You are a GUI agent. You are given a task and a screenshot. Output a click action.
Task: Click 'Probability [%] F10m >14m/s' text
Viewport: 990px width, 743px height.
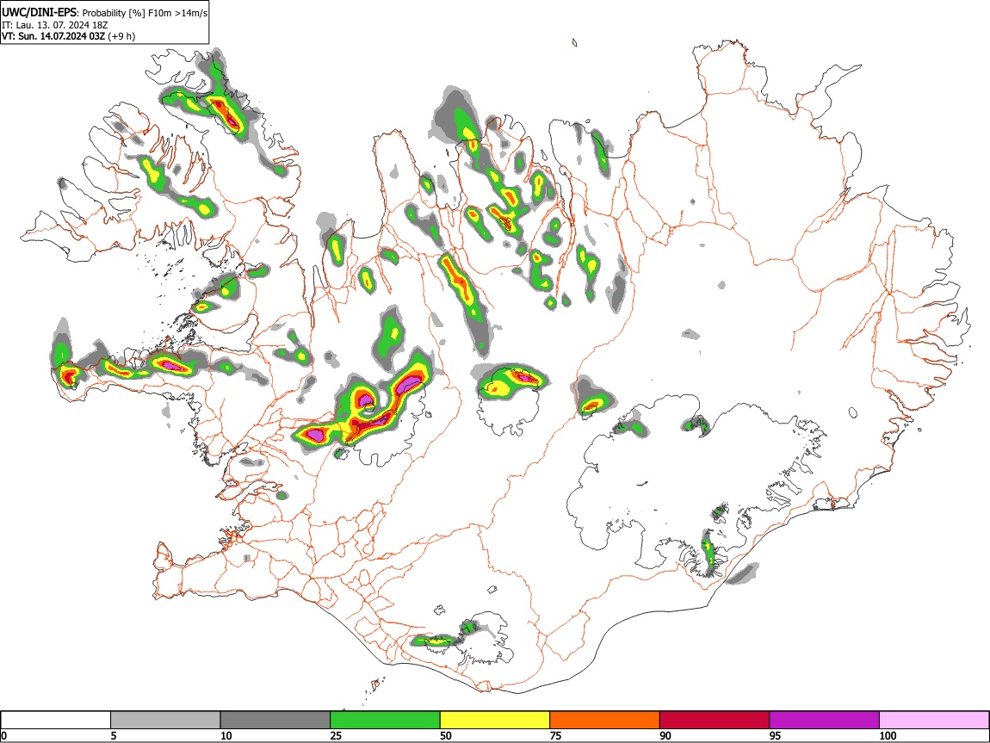pyautogui.click(x=145, y=13)
